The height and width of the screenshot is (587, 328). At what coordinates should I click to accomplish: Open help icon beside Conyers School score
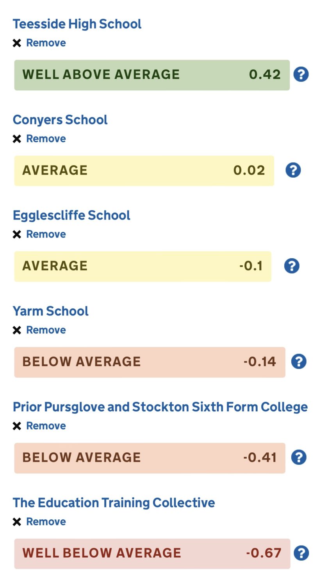click(x=293, y=170)
